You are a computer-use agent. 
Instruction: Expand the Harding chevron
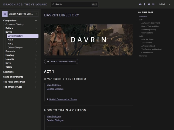36,55
